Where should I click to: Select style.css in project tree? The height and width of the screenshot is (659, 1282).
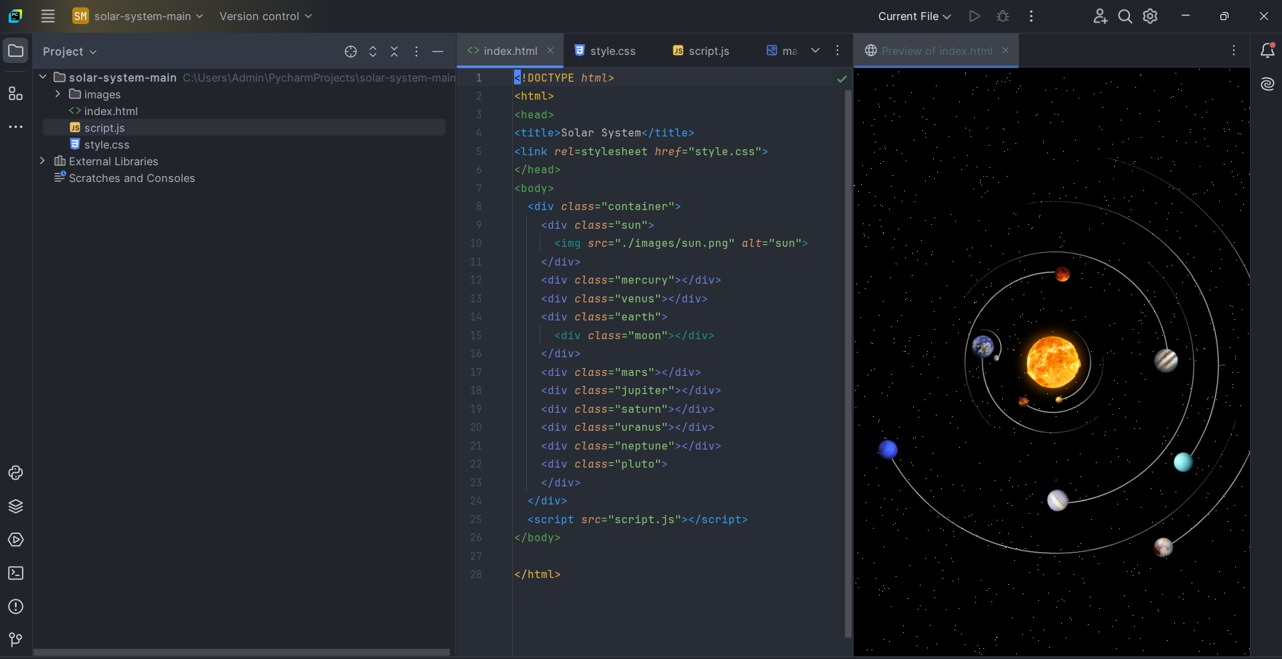[100, 145]
